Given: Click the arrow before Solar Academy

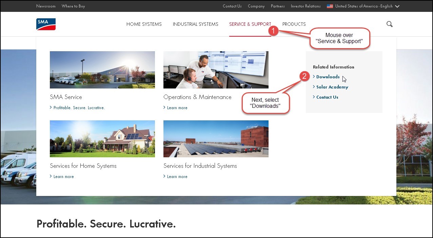Looking at the screenshot, I should point(314,87).
